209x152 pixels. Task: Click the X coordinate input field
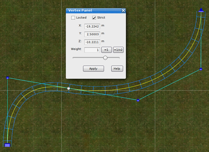pos(92,26)
